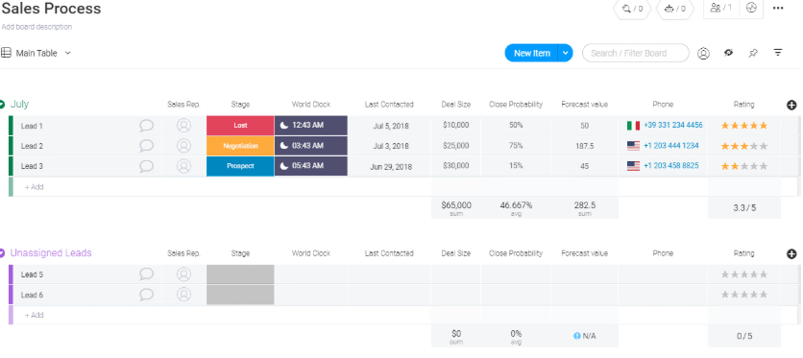Change the Negotiation stage of Lead 2

click(x=240, y=146)
